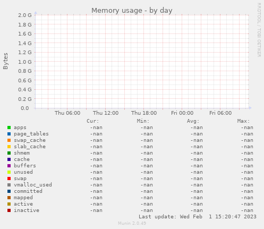Click the 'slab_cache' legend label
The width and height of the screenshot is (264, 229).
(30, 147)
